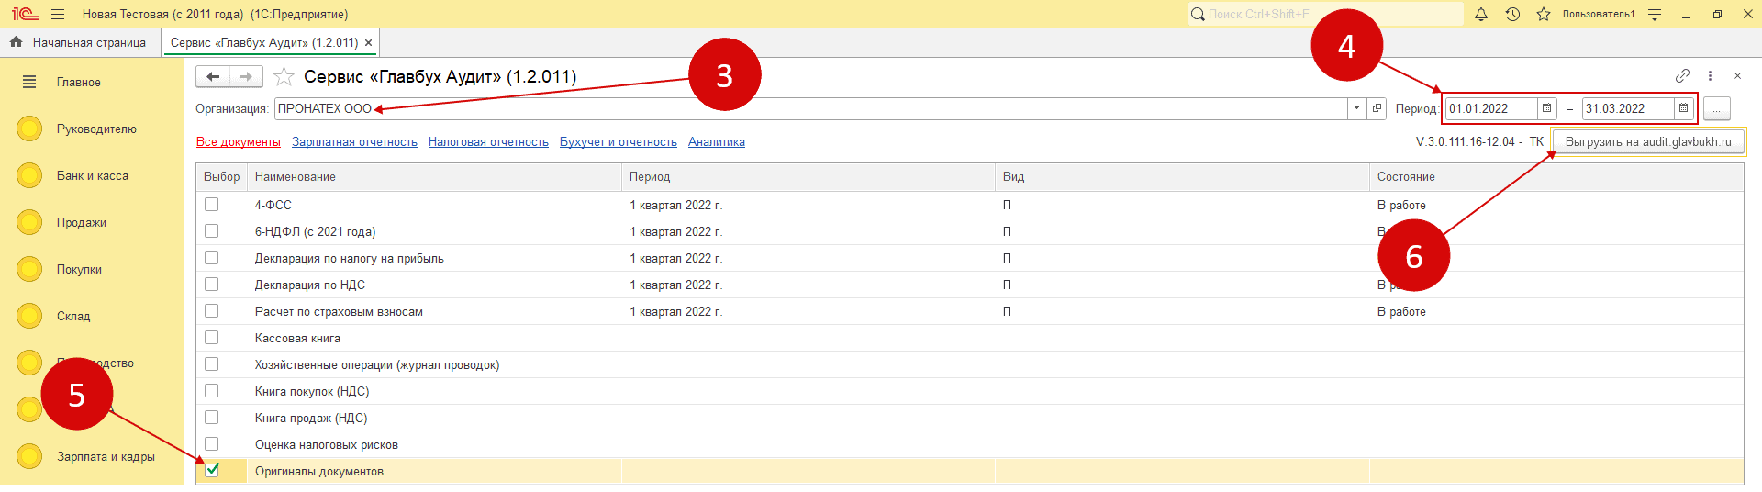Open Банк и касса section

point(92,176)
